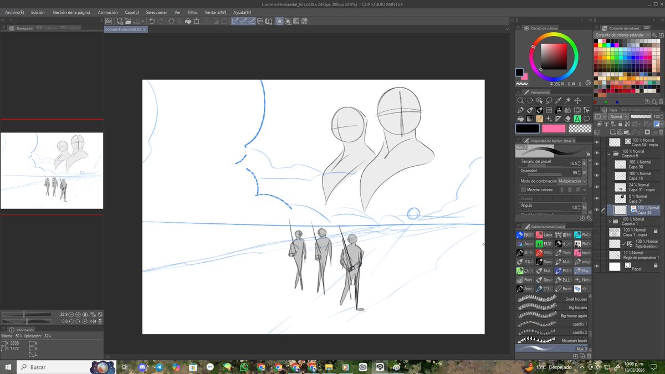The image size is (665, 374).
Task: Open the Capa(L) menu
Action: (x=131, y=12)
